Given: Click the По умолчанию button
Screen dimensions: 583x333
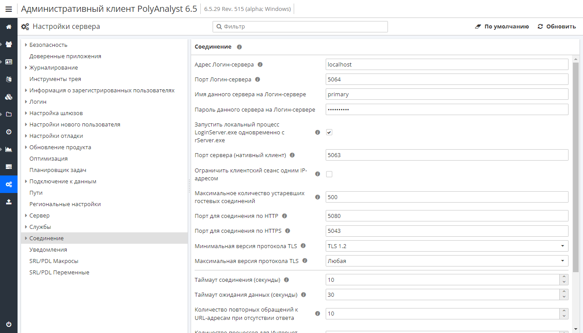Looking at the screenshot, I should (502, 27).
